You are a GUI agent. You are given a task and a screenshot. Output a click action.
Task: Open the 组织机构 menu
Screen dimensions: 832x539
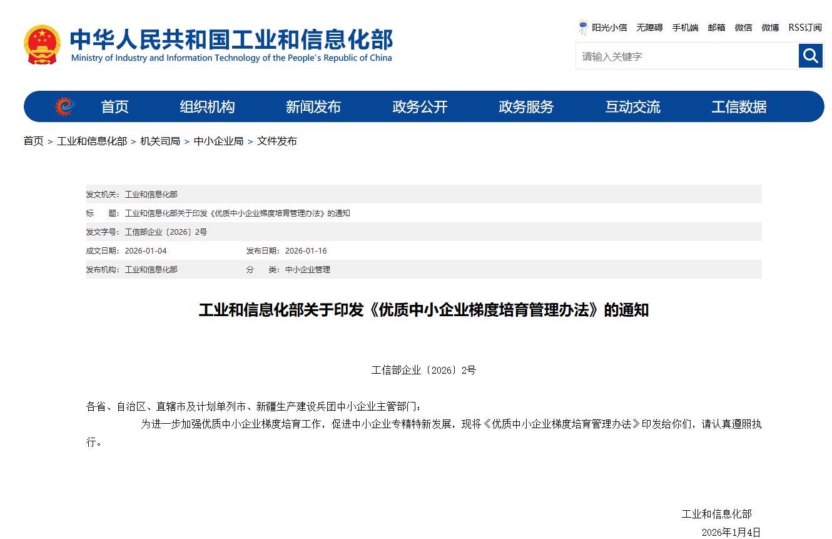click(207, 107)
